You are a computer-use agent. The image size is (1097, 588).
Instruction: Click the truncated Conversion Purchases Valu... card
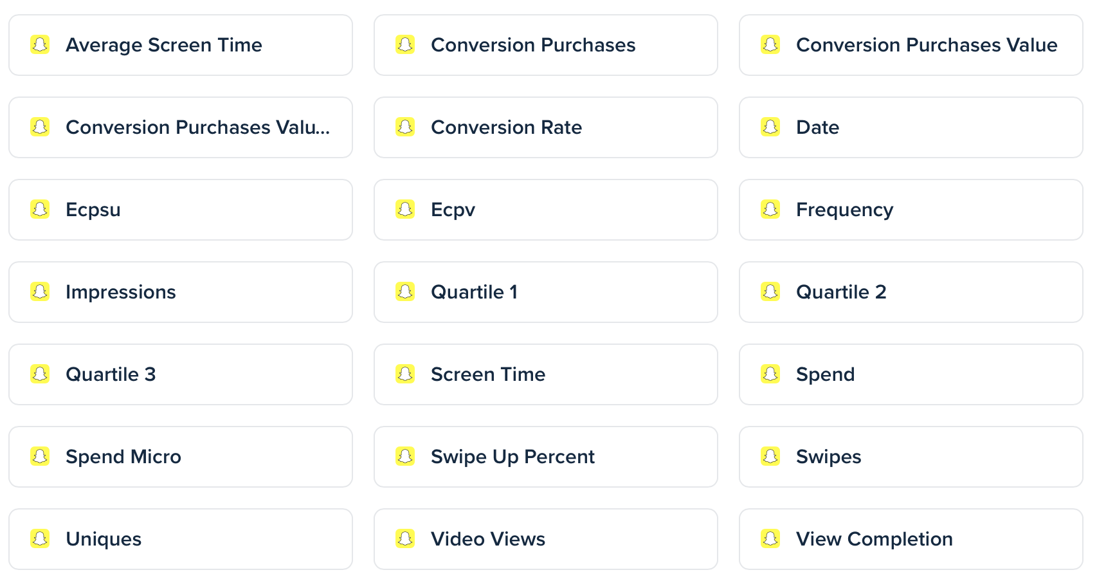point(180,127)
